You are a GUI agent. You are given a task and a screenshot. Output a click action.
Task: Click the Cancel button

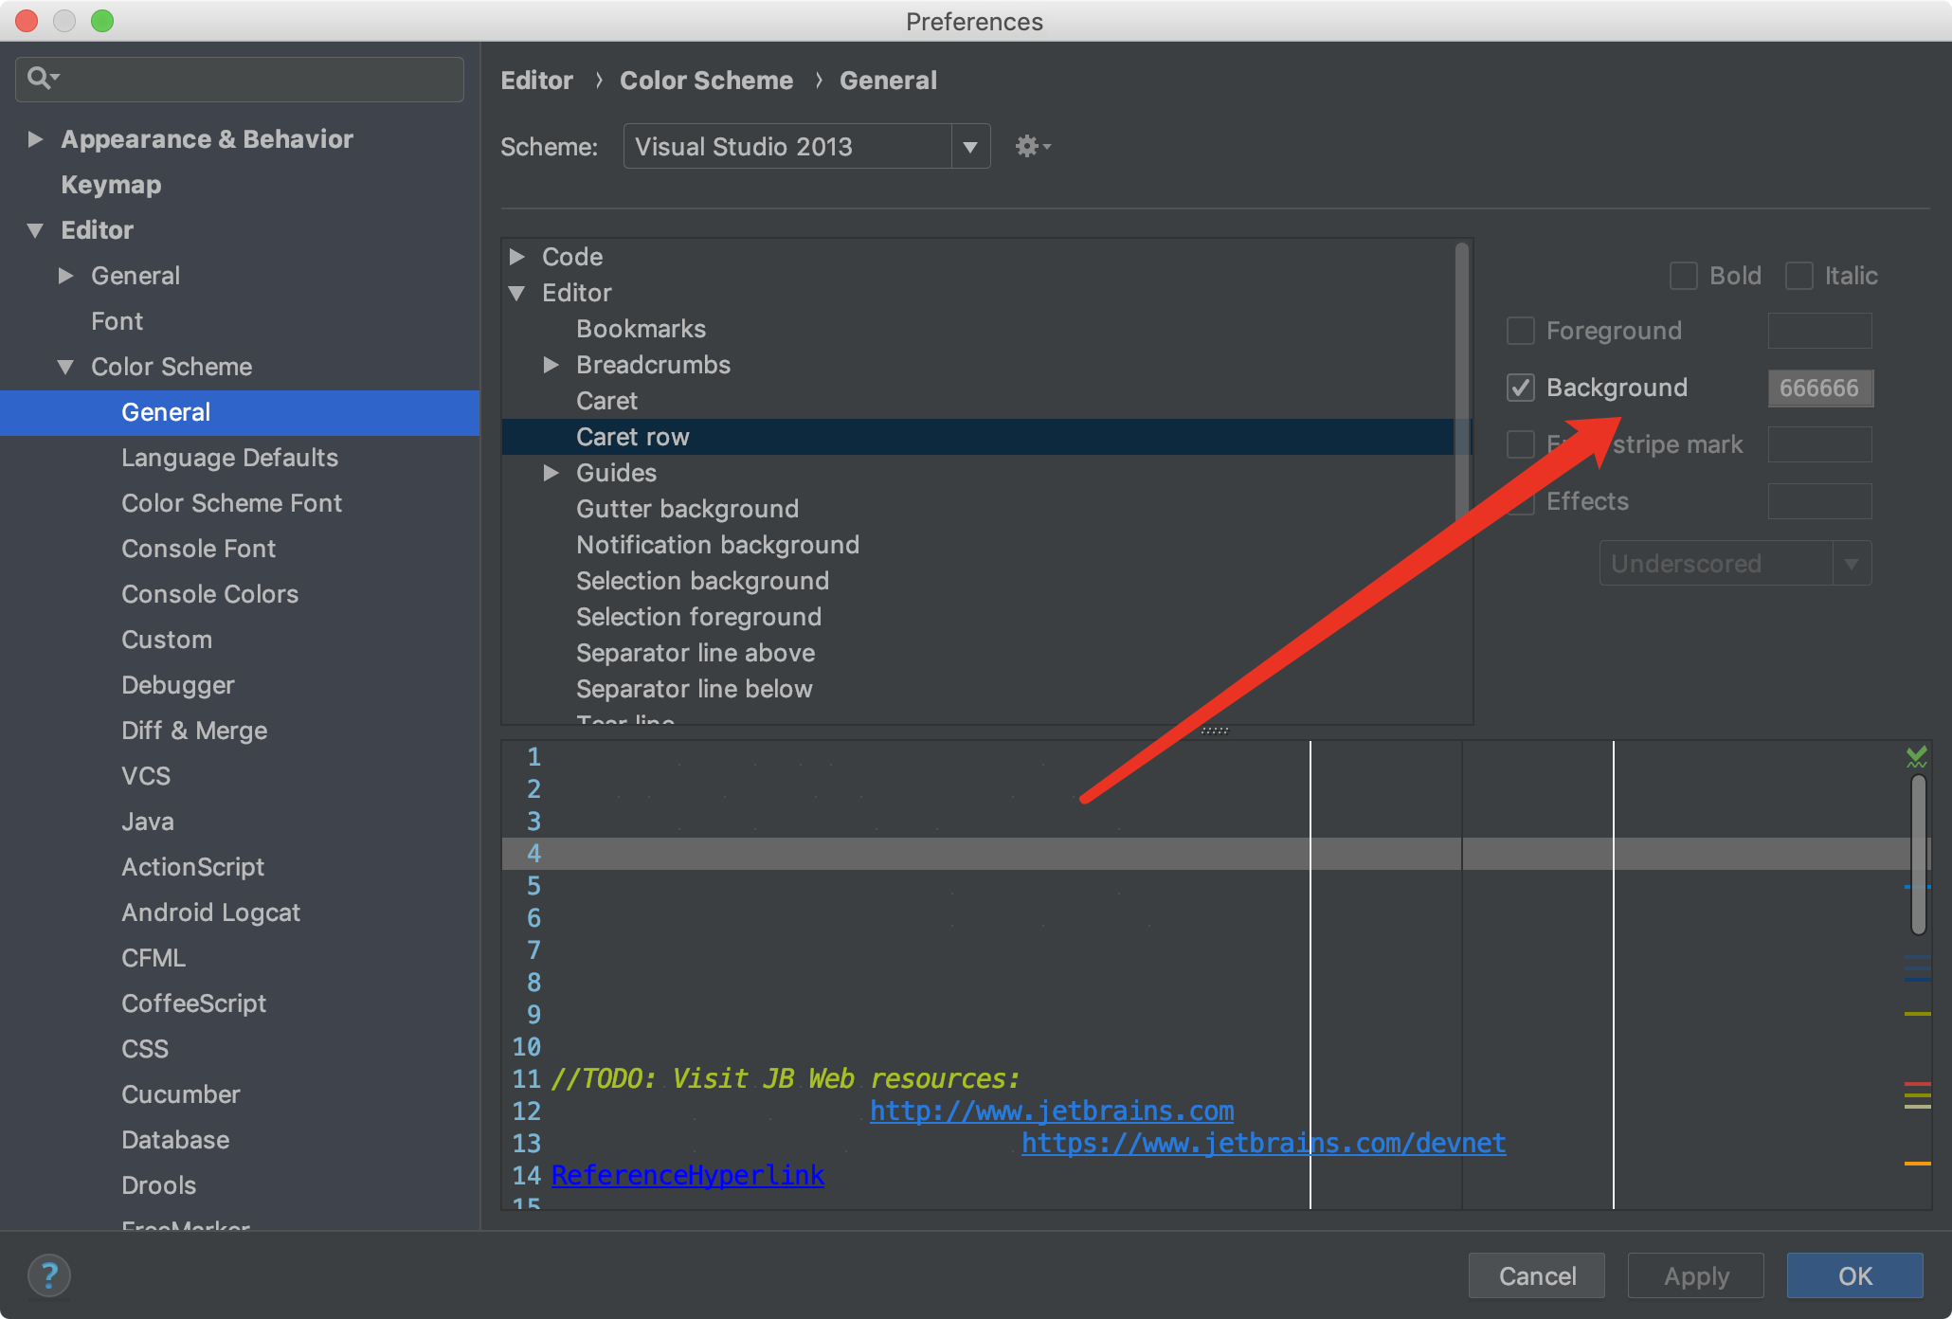1536,1275
